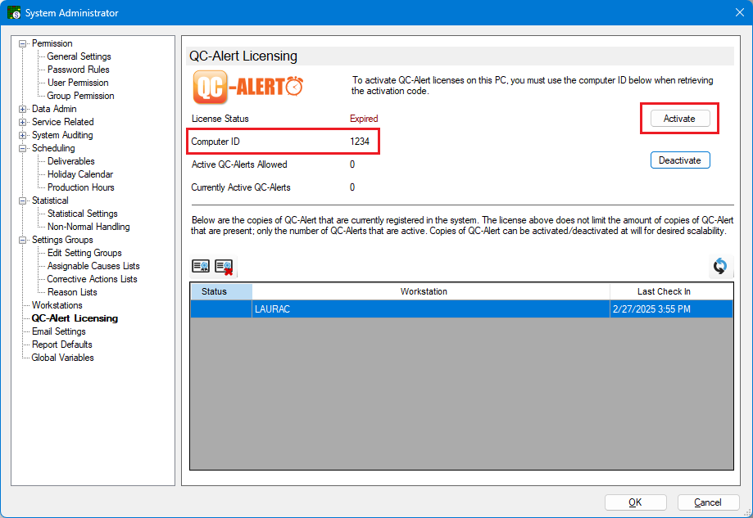
Task: Click the Activate button
Action: coord(680,119)
